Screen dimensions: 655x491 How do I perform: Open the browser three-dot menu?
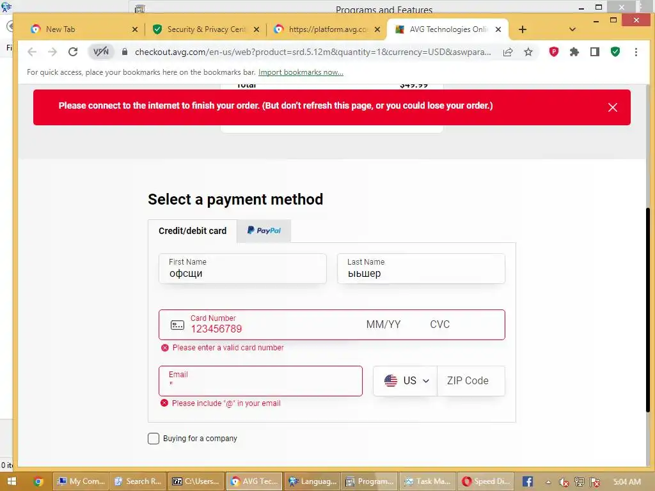636,52
